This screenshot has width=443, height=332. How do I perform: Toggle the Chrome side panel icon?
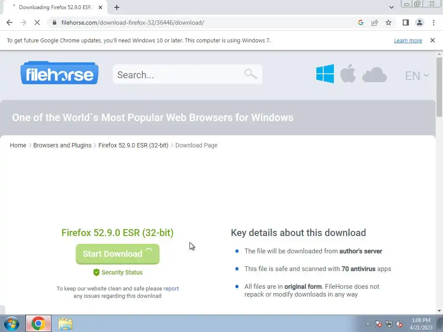406,22
